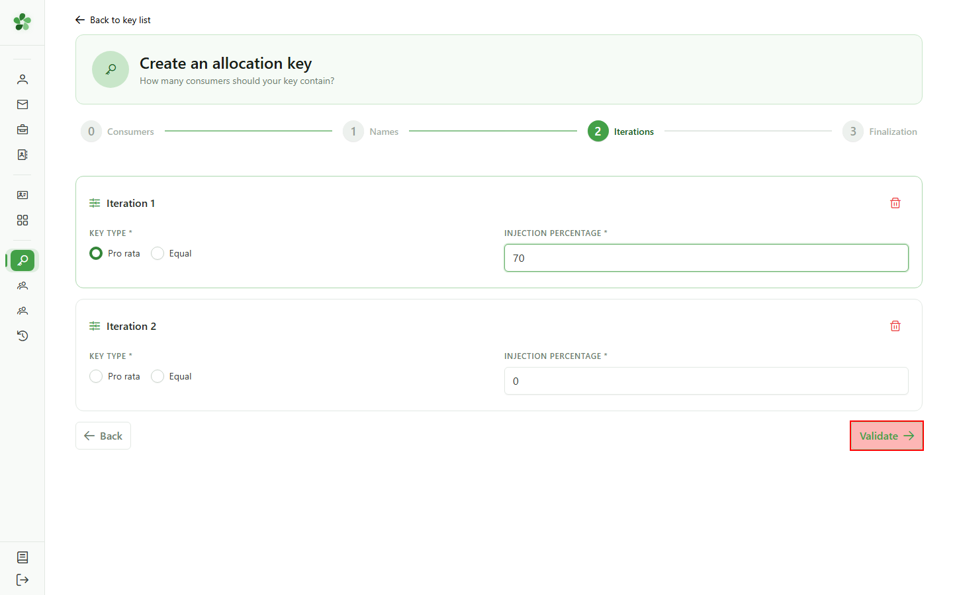Focus Iteration 1 injection percentage field
953x595 pixels.
coord(706,258)
